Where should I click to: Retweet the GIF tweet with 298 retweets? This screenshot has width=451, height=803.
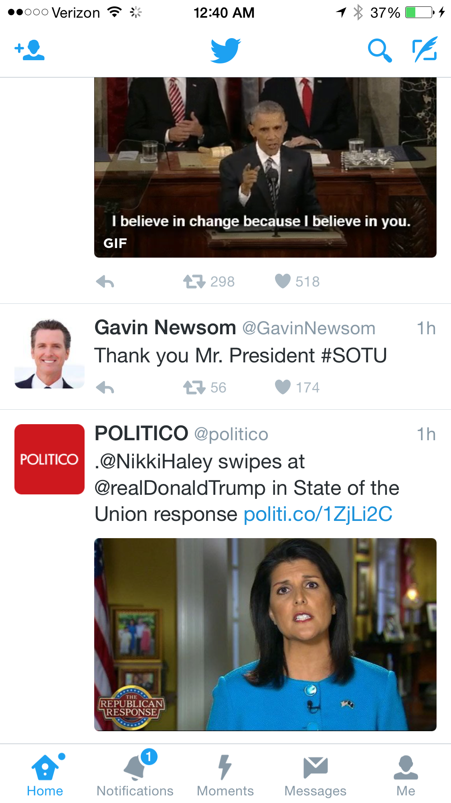pos(194,282)
